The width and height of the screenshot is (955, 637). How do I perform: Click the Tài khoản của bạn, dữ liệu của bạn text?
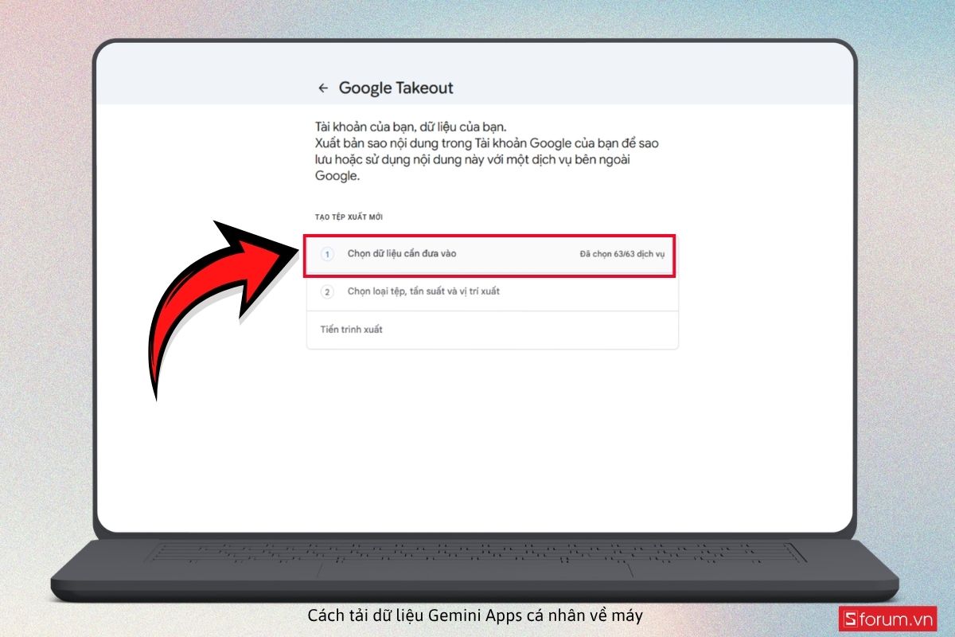(410, 127)
